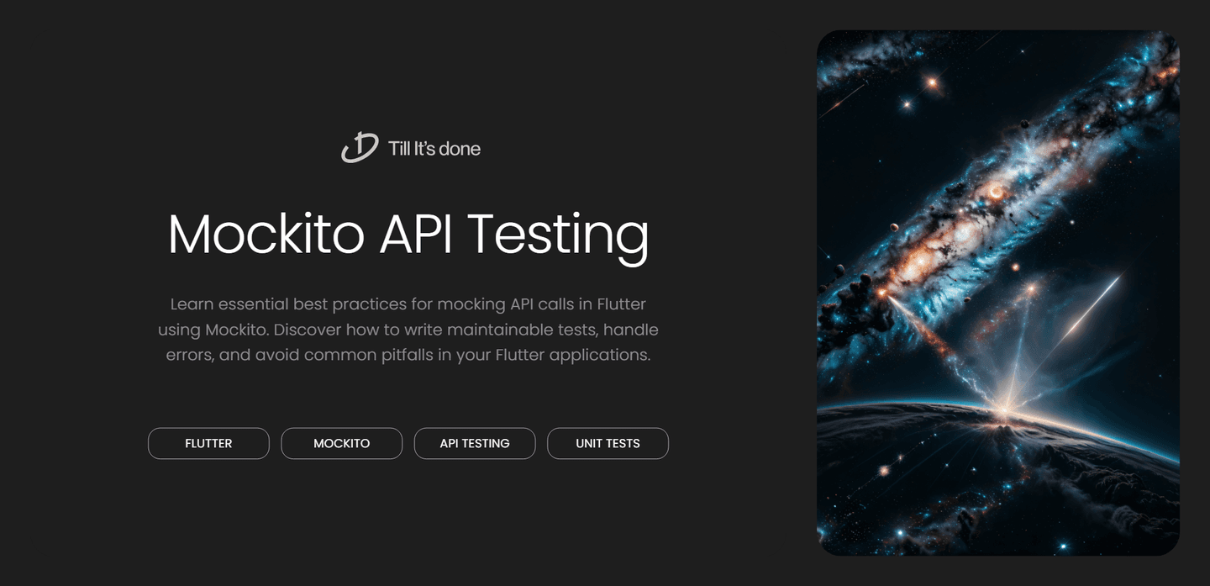Viewport: 1210px width, 586px height.
Task: Select the MOCKITO tag
Action: [341, 443]
